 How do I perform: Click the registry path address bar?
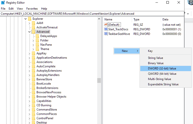(92, 14)
